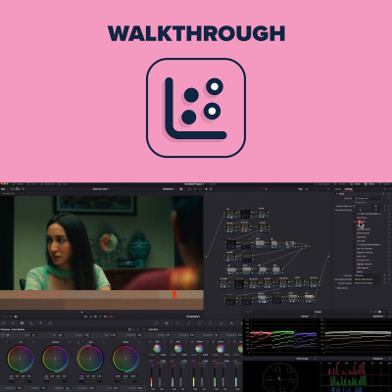392x392 pixels.
Task: Open the Color Wheels palette icon
Action: coord(22,322)
